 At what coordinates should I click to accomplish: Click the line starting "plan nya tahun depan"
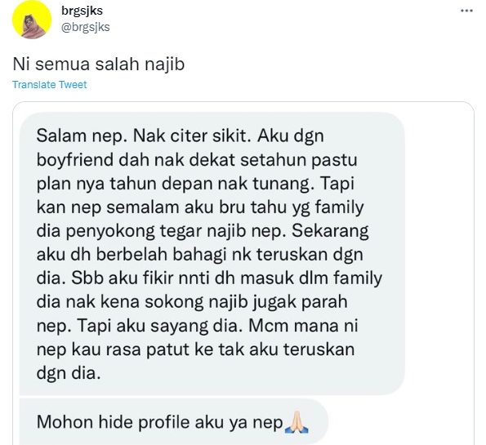[195, 184]
